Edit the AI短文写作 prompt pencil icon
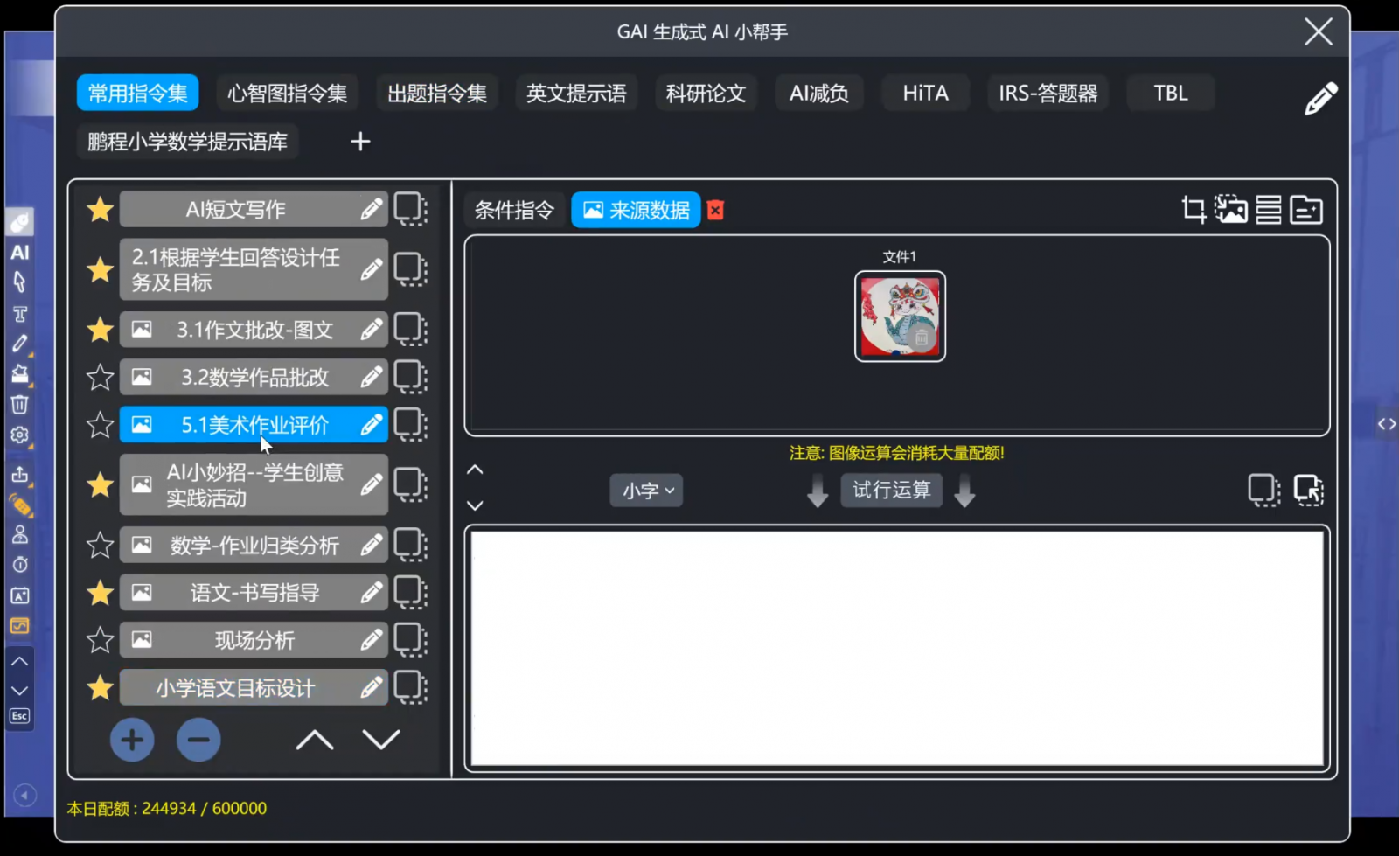The image size is (1399, 856). pos(372,210)
